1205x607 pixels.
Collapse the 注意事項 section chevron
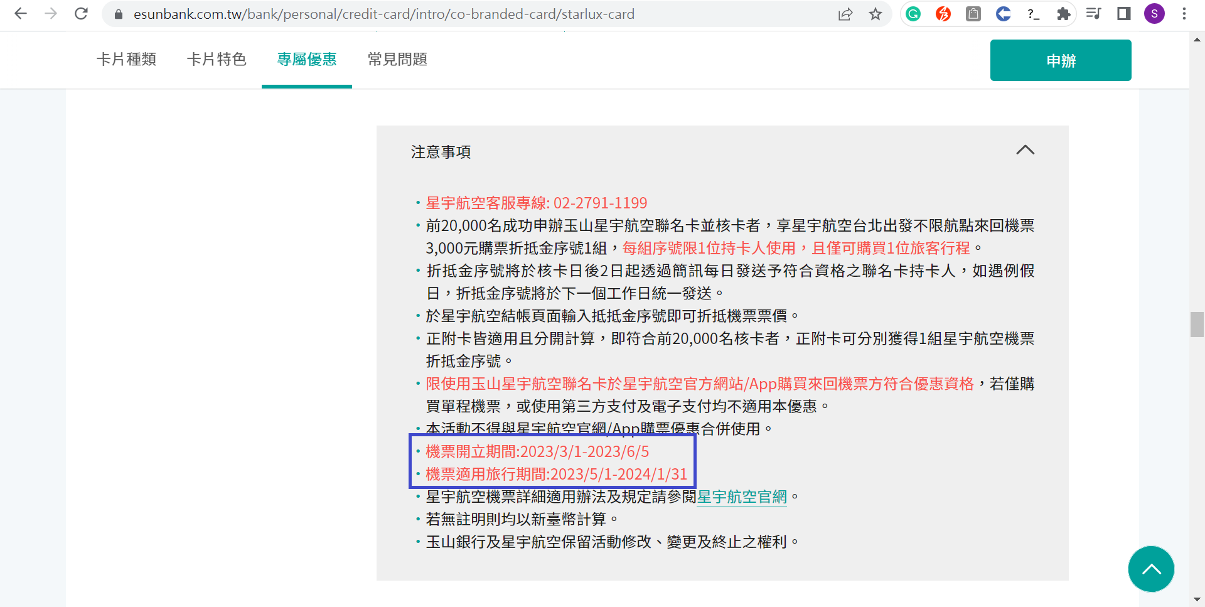point(1025,151)
